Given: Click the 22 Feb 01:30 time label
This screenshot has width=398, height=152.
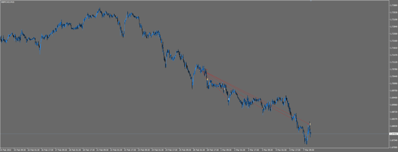Looking at the screenshot, I should (x=116, y=150).
